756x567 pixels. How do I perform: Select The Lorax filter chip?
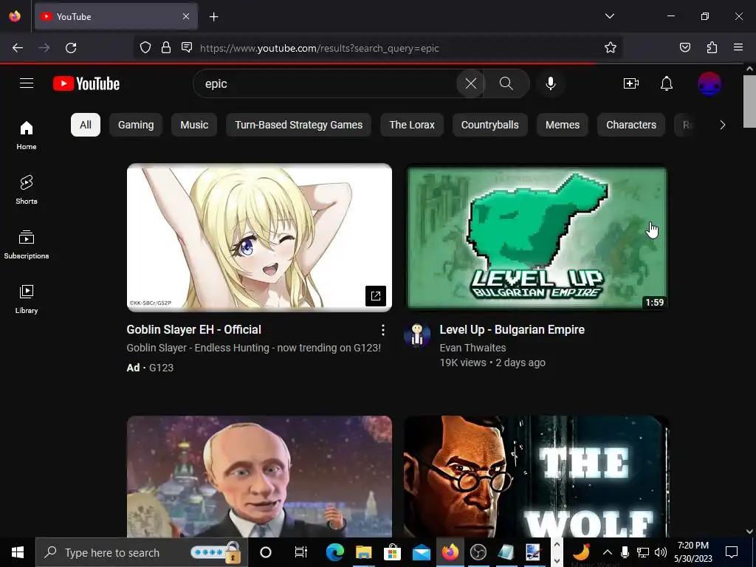[x=412, y=125]
